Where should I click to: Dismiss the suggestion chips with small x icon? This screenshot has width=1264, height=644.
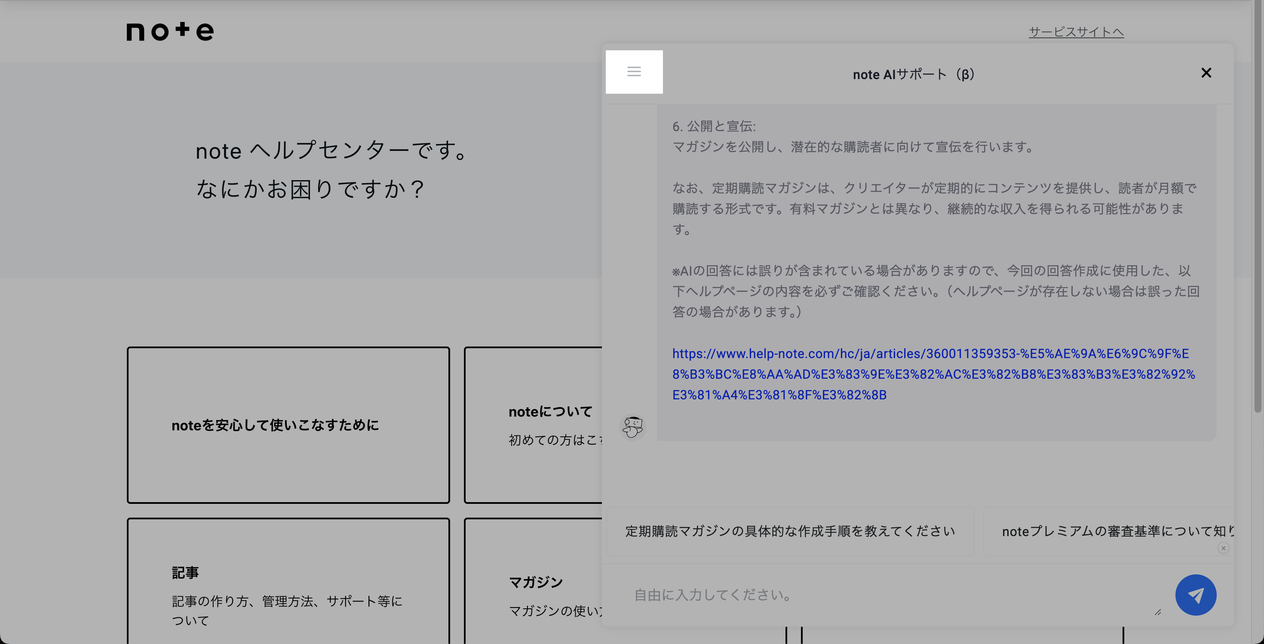coord(1223,548)
